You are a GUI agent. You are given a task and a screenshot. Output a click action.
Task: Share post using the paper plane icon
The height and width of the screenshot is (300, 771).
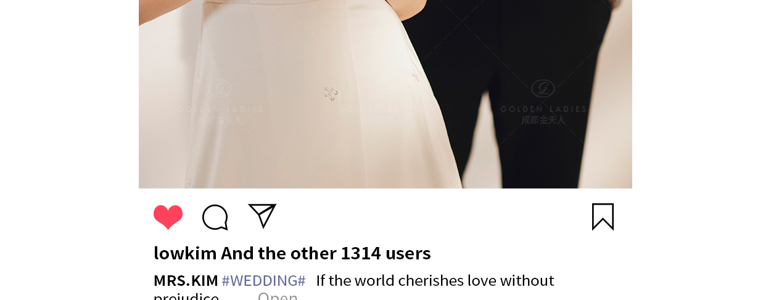point(262,216)
